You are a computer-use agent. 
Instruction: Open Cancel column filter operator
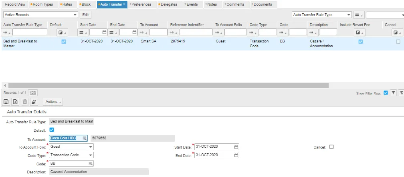397,32
